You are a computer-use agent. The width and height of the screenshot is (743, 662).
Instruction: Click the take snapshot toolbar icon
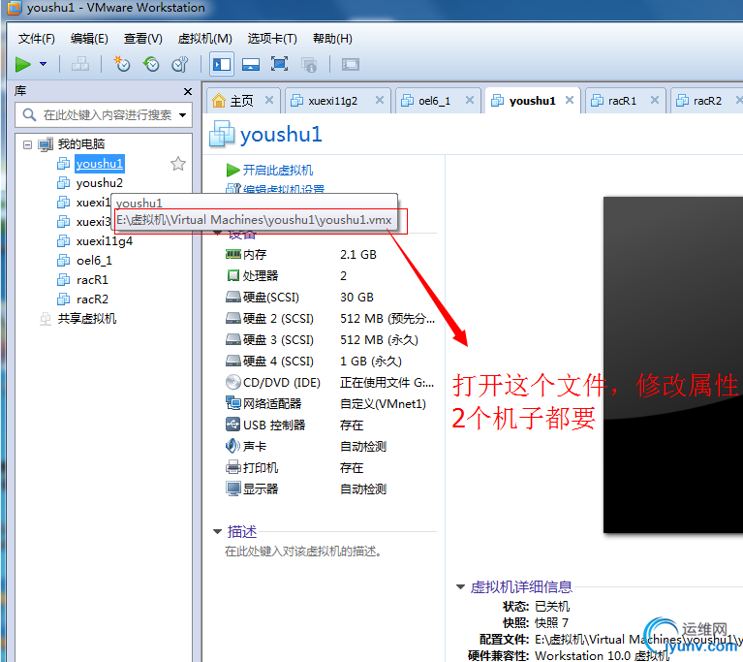tap(122, 64)
